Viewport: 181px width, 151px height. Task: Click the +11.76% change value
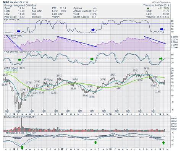coord(163,8)
